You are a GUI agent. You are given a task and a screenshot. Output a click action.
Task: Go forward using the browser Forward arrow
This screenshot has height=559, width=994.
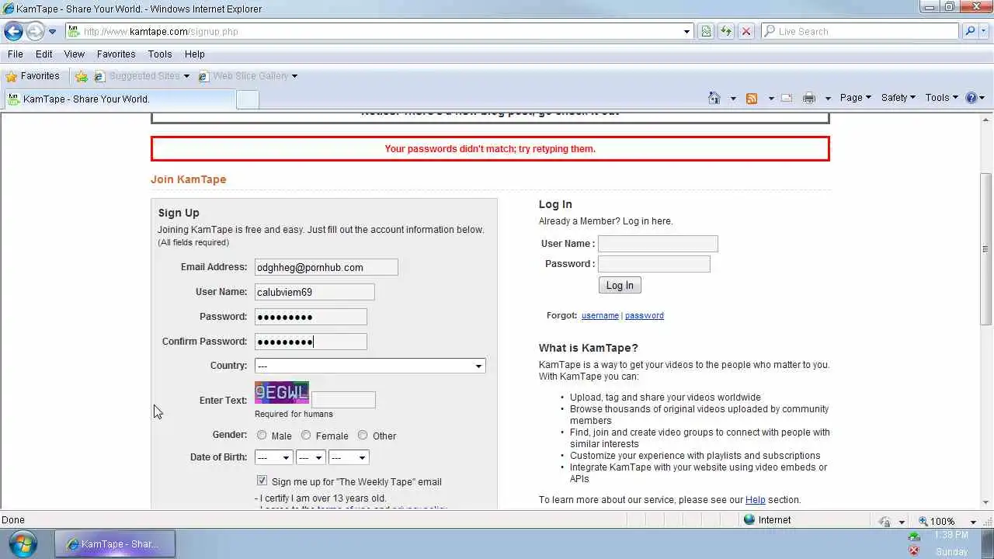click(x=35, y=32)
